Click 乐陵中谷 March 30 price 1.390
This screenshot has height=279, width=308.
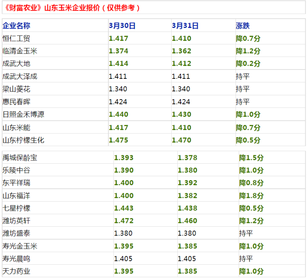click(124, 170)
